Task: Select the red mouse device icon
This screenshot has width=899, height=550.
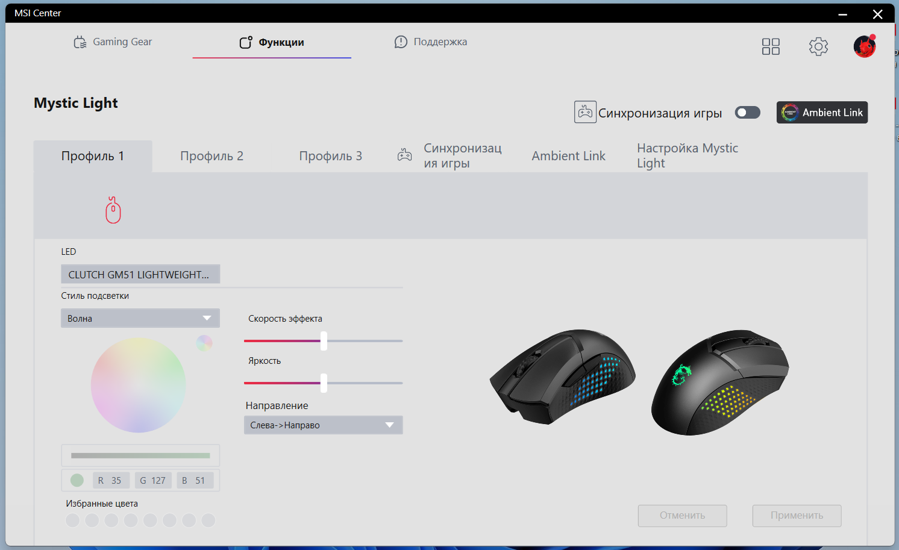Action: [113, 210]
